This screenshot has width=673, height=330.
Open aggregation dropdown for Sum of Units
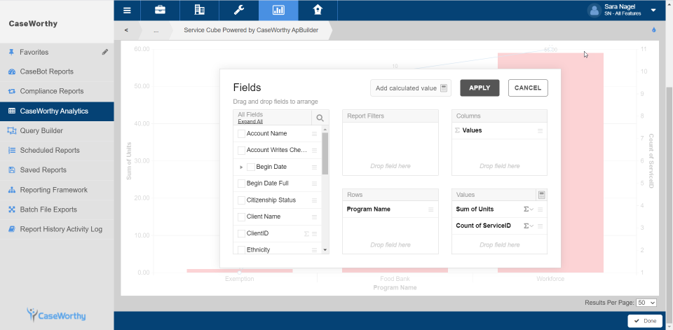(x=529, y=209)
